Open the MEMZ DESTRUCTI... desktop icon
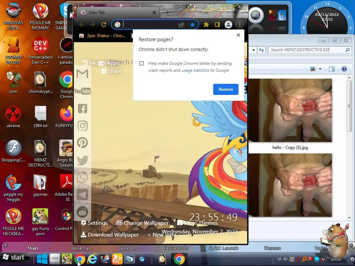355x266 pixels. coord(40,153)
